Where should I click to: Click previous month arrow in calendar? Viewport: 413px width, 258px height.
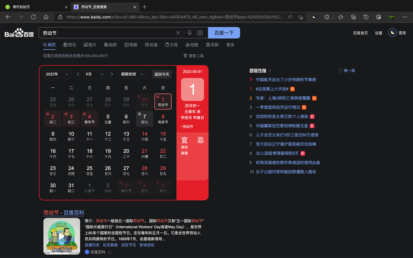pyautogui.click(x=78, y=74)
